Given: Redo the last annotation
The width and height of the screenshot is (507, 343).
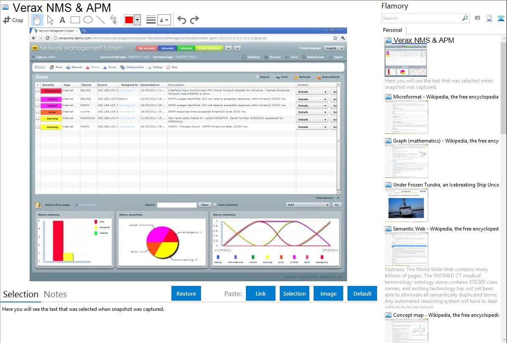Looking at the screenshot, I should pos(194,19).
